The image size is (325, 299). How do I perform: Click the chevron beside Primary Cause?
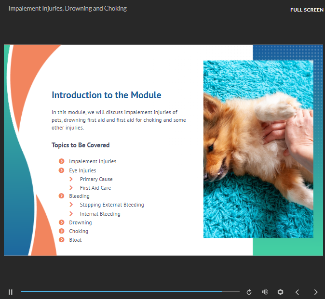pos(71,179)
